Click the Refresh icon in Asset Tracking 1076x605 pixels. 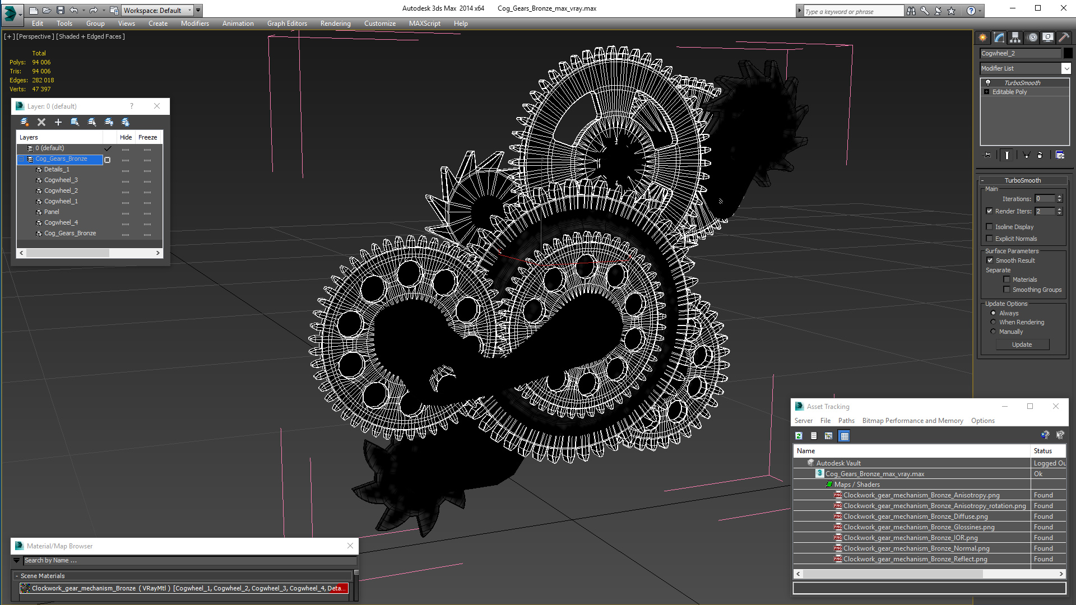pos(799,436)
